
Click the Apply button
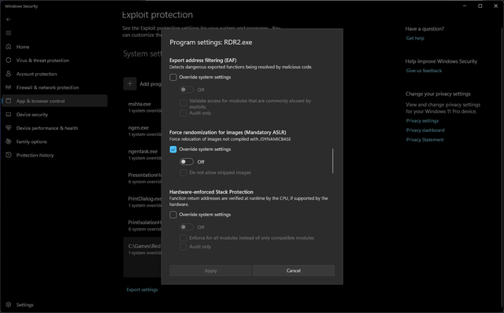pos(210,271)
